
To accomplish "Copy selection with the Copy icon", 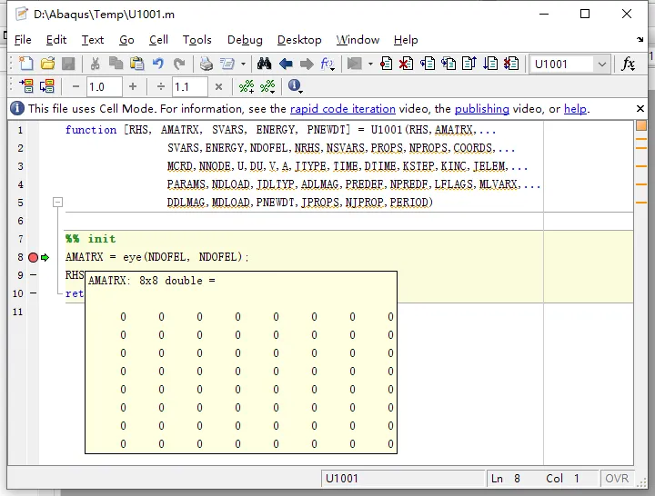I will tap(116, 64).
